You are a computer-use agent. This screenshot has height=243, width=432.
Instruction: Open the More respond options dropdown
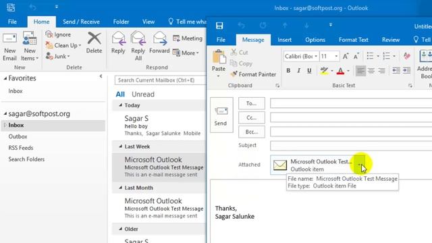click(186, 53)
